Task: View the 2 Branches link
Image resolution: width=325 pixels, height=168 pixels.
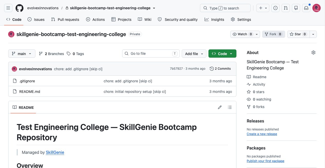Action: 51,54
